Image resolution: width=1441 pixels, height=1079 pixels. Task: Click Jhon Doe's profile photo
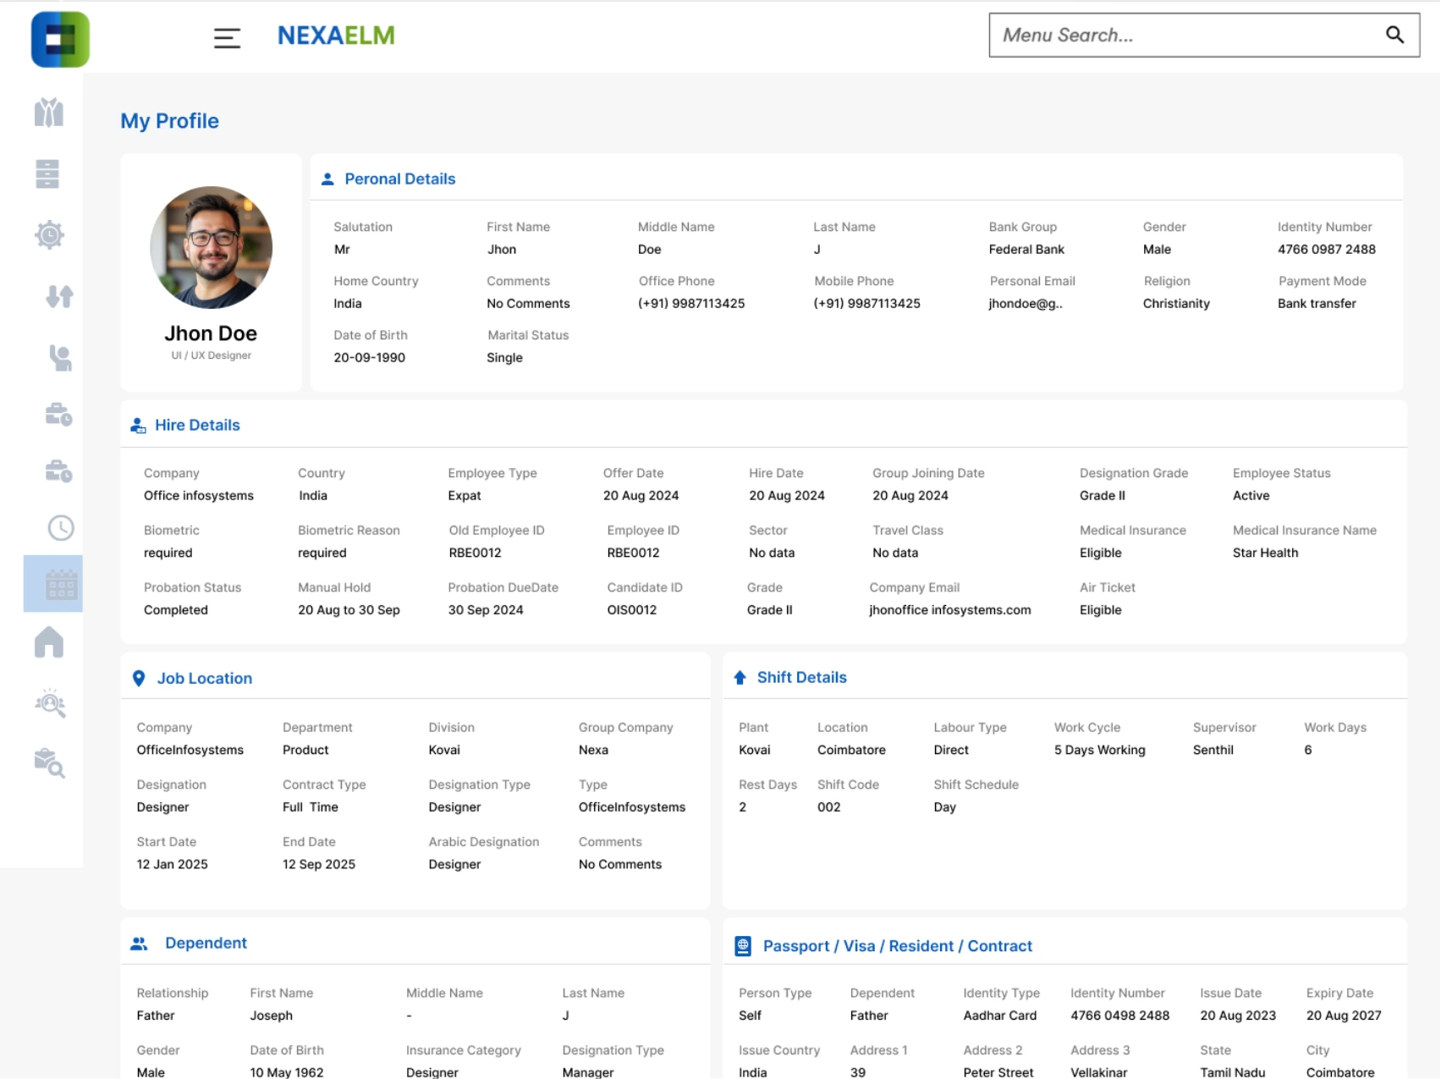click(211, 247)
